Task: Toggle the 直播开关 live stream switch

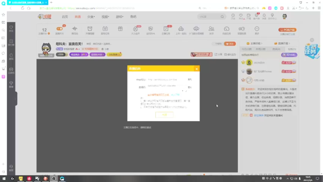Action: (59, 29)
